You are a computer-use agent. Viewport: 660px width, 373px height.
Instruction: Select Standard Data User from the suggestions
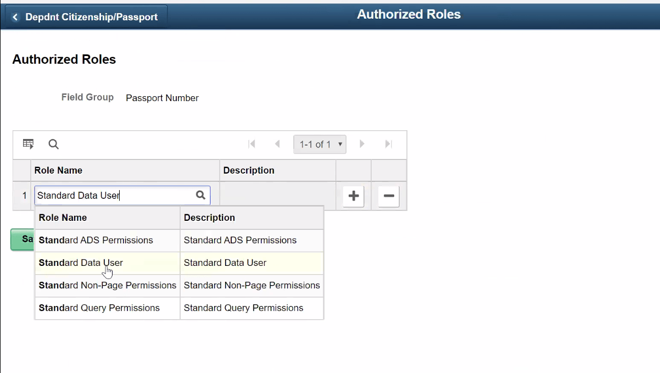(x=81, y=263)
